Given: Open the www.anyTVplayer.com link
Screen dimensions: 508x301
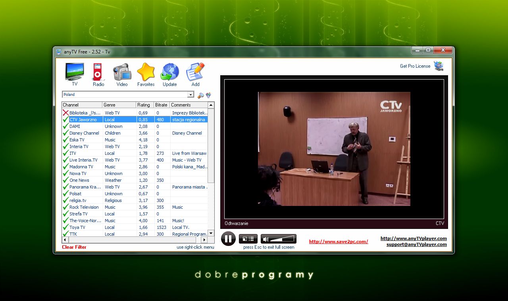Looking at the screenshot, I should (414, 238).
